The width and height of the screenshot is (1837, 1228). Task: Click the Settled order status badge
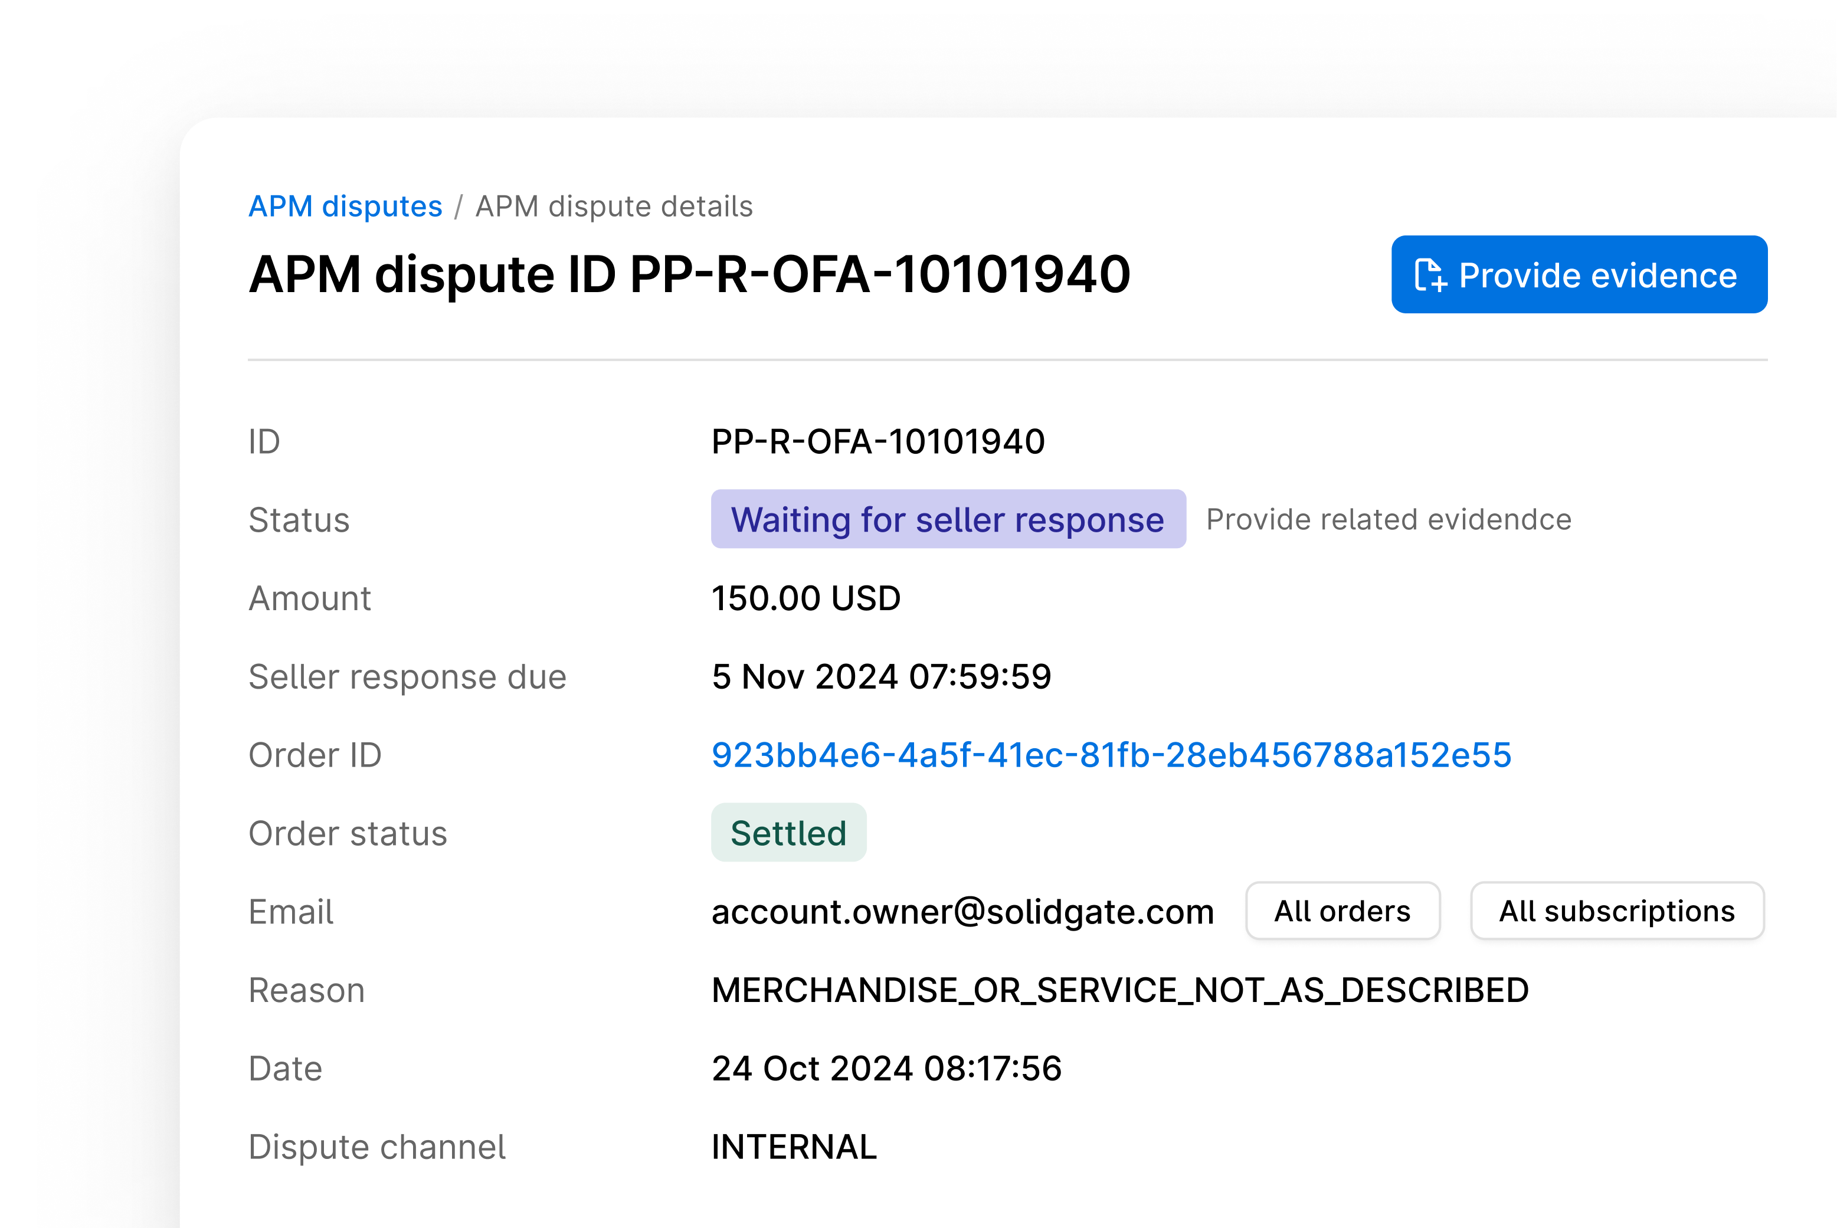(788, 833)
